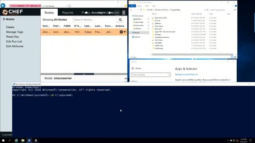Click the '10.0...' IP address cell
The height and width of the screenshot is (143, 255).
[78, 32]
